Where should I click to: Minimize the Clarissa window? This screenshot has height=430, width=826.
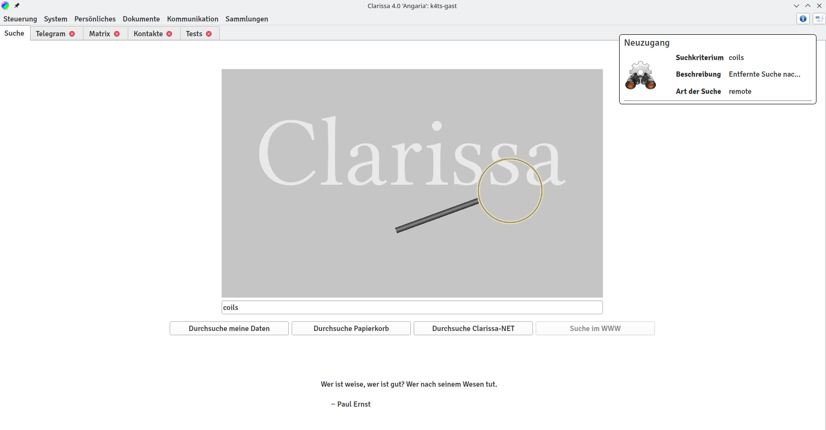796,6
